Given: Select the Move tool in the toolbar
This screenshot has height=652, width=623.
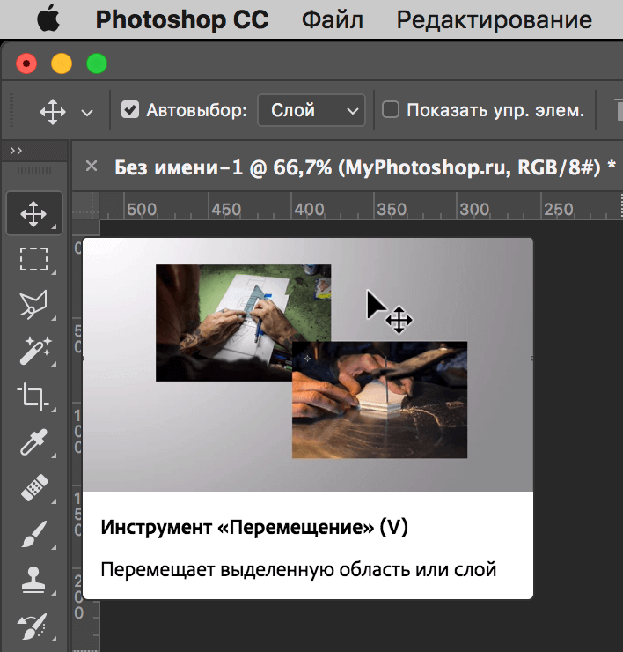Looking at the screenshot, I should 34,214.
